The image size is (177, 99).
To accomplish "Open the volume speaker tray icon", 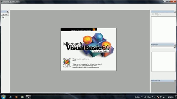I will (164, 97).
